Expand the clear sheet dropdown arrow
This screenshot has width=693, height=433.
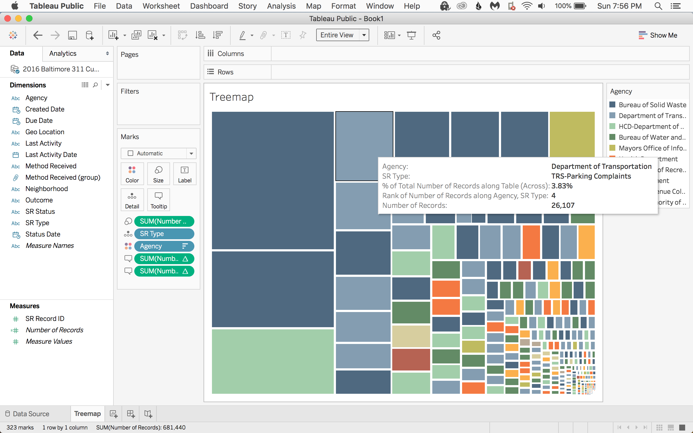pos(164,35)
